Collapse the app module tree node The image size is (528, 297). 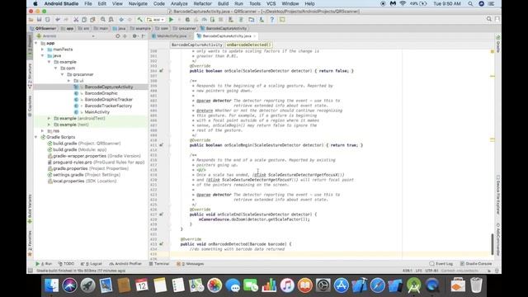point(36,43)
